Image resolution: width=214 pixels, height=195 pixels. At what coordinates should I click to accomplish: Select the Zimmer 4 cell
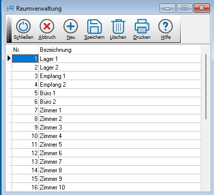point(120,136)
